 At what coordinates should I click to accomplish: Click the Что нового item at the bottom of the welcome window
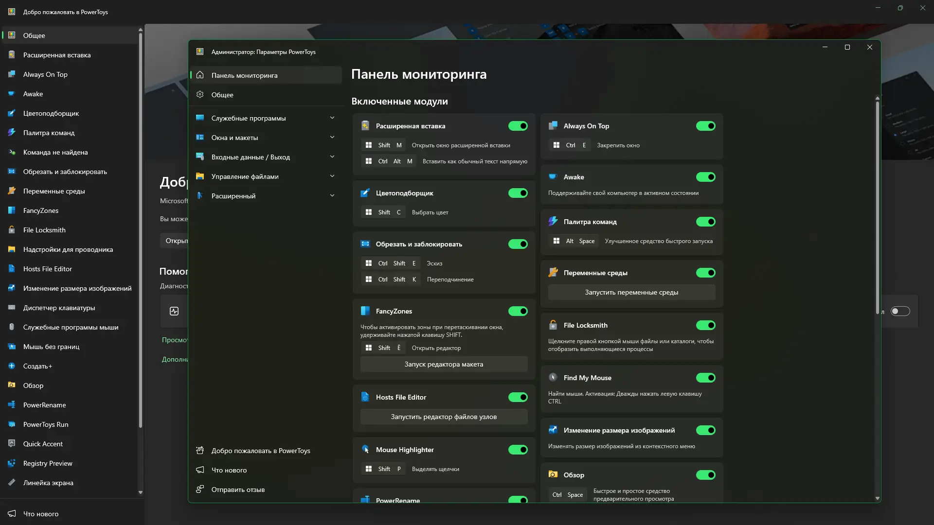tap(41, 514)
